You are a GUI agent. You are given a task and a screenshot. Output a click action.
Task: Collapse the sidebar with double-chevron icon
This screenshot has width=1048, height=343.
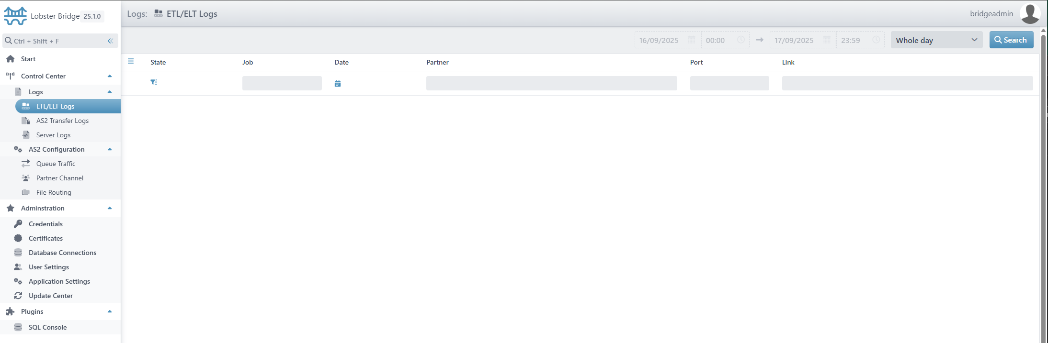coord(110,41)
